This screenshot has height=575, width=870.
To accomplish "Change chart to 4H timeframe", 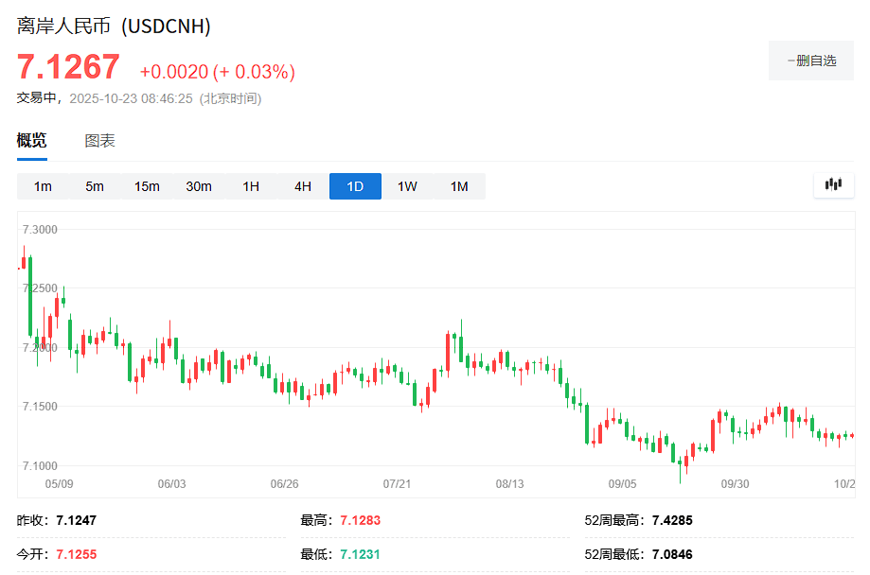I will click(303, 186).
